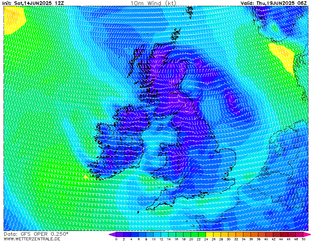
Task: Select the yellow legend segment between 24 and 26
Action: click(210, 234)
